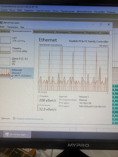The width and height of the screenshot is (118, 157).
Task: Collapse details with Меньше button
Action: (x=6, y=118)
